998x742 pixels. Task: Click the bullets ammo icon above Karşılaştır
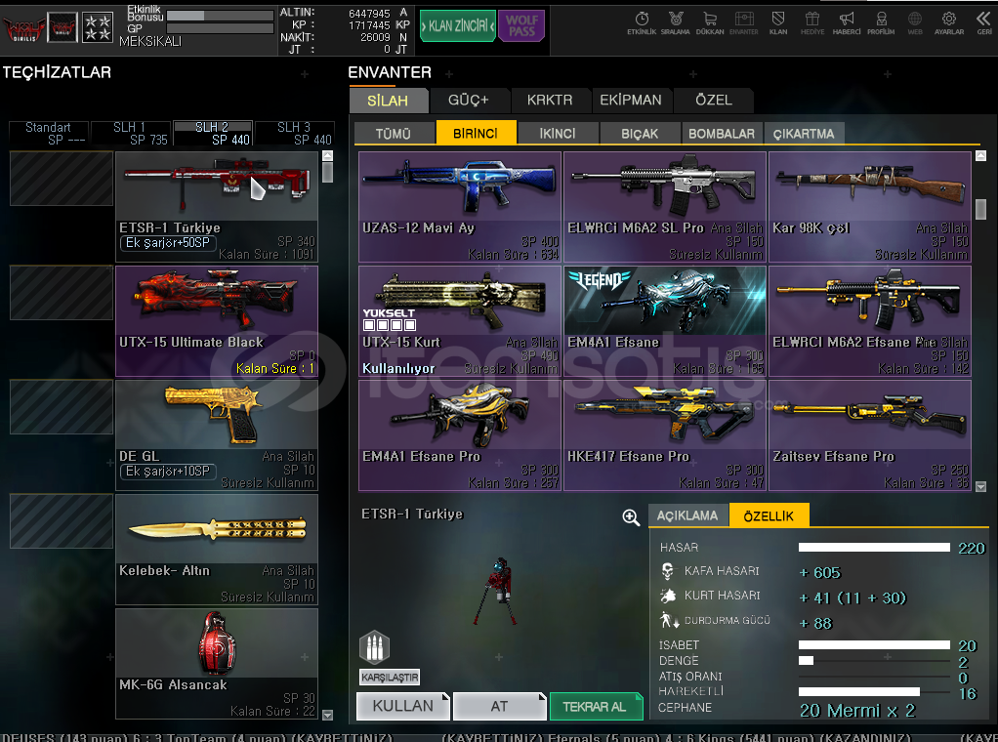coord(374,648)
